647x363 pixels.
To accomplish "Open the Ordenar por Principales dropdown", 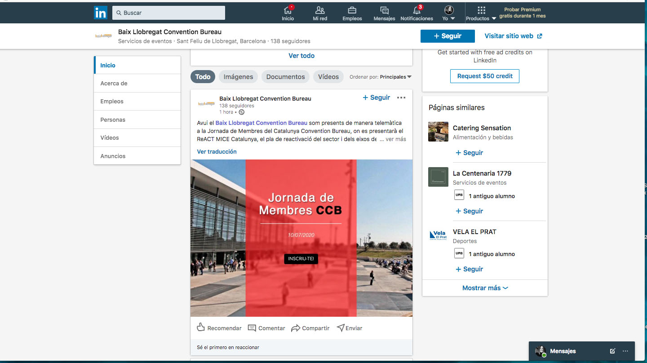I will (x=395, y=77).
